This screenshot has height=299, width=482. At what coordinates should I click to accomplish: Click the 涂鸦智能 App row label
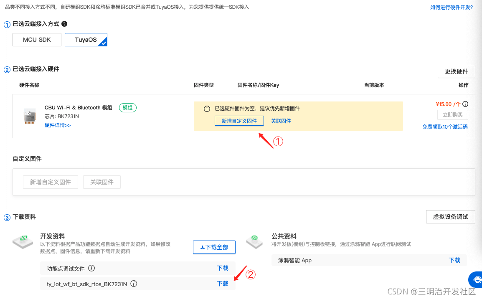[295, 260]
